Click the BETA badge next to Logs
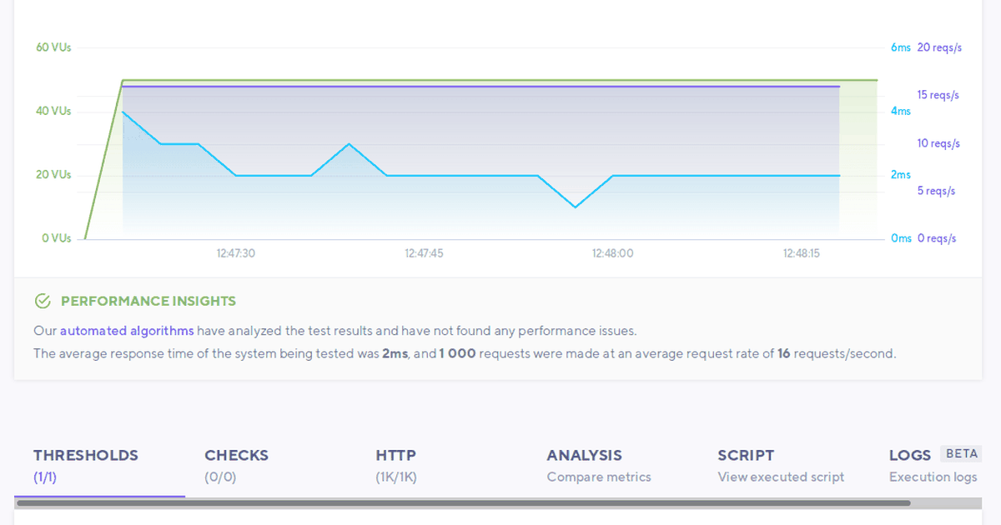The image size is (1001, 525). [x=961, y=454]
